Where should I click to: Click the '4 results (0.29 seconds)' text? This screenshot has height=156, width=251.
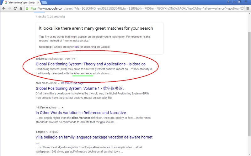pos(50,17)
